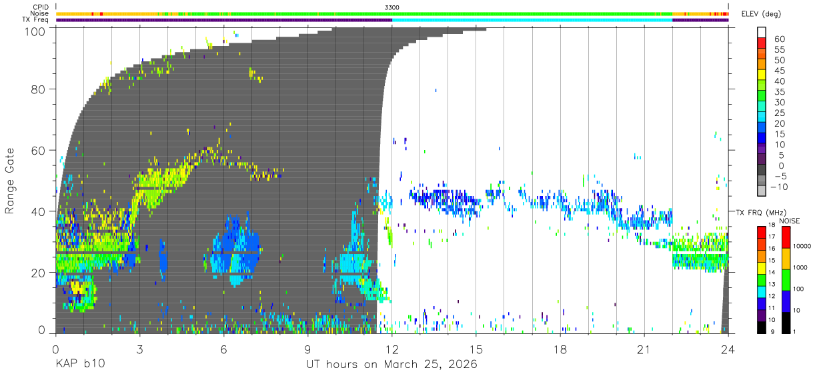Click the CPID label above the plot

[x=40, y=7]
